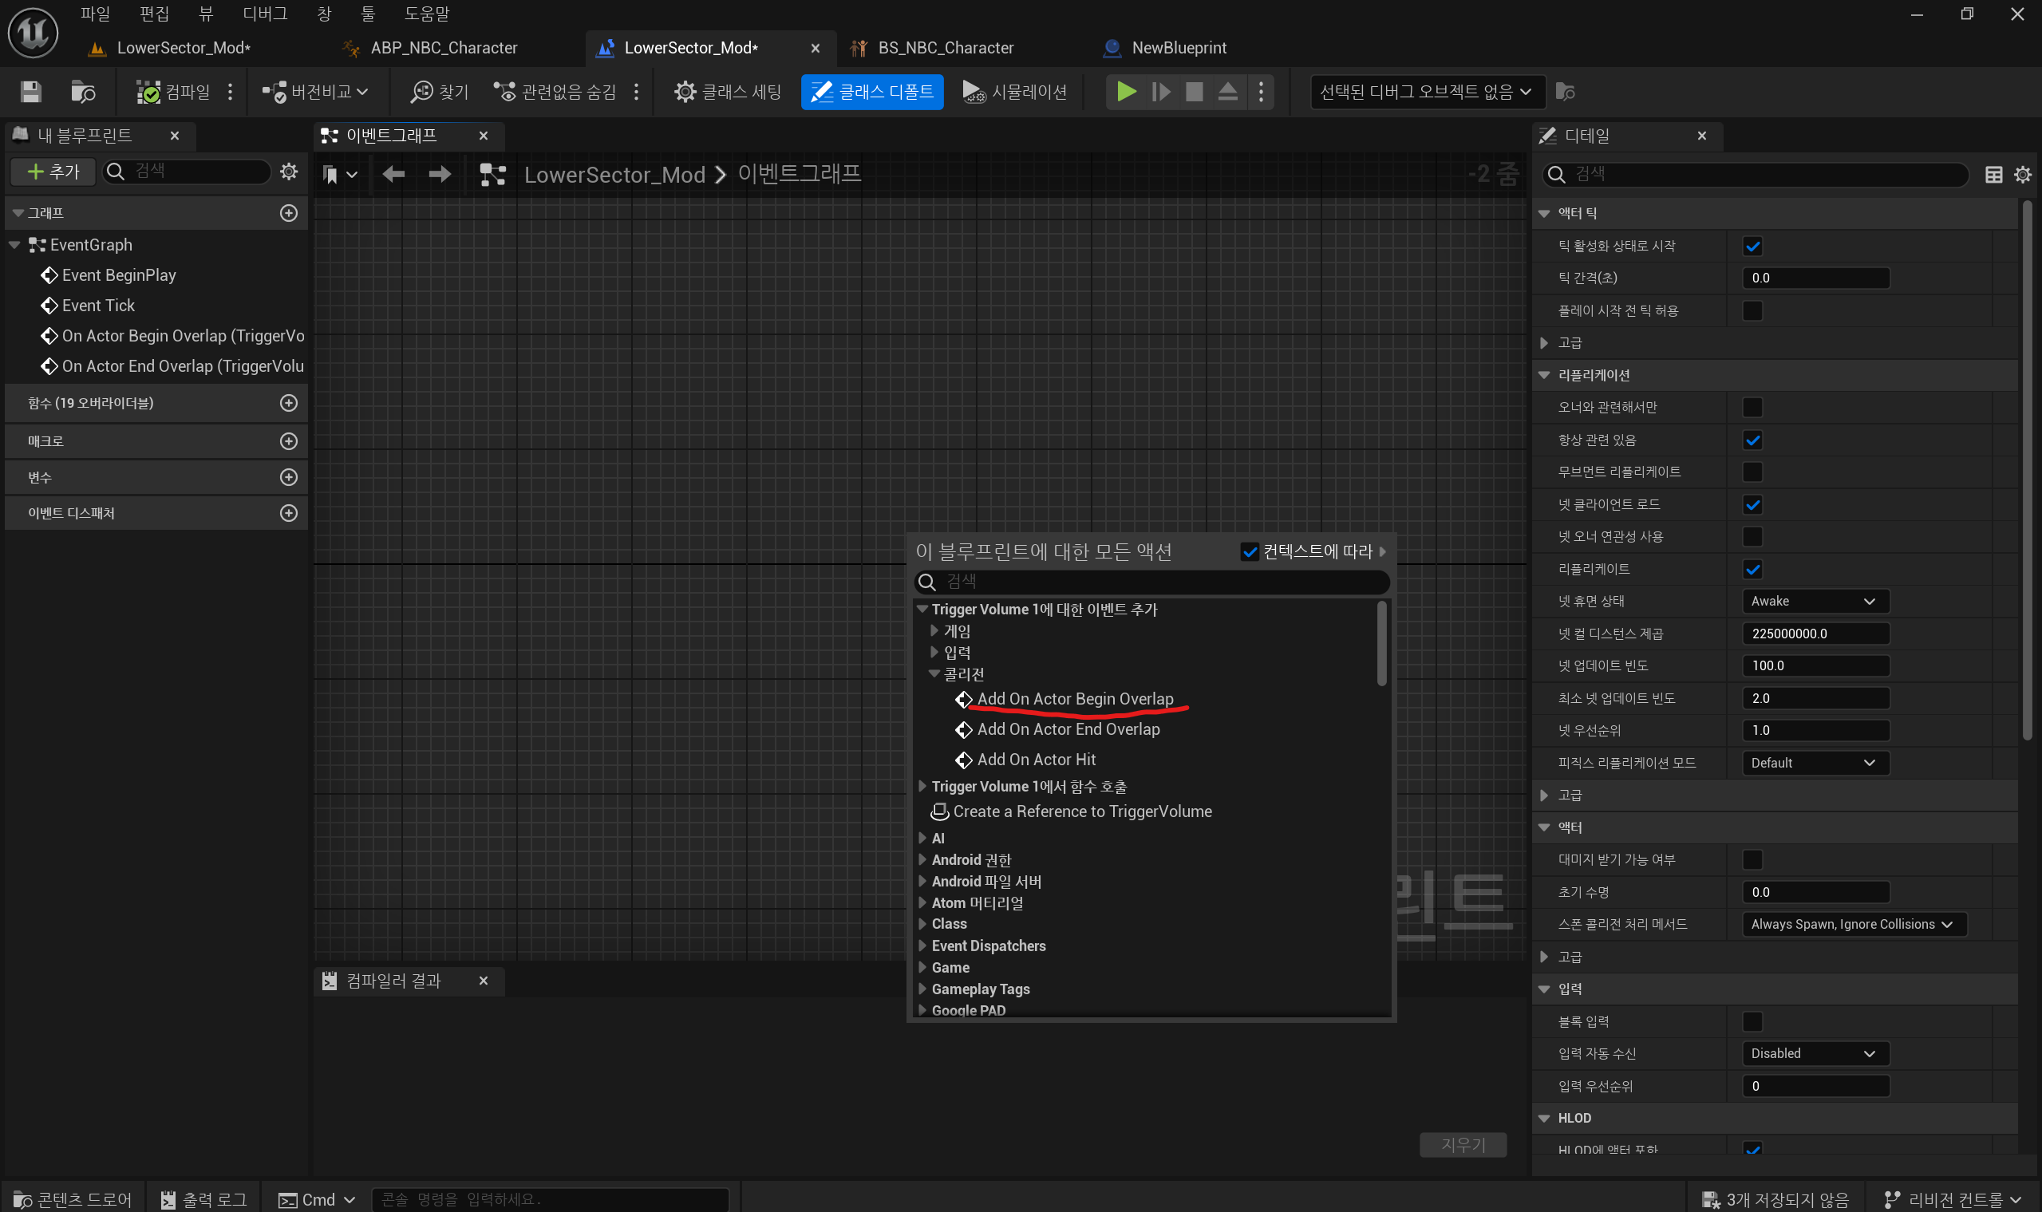Click the add function plus icon
This screenshot has width=2042, height=1212.
pyautogui.click(x=288, y=403)
